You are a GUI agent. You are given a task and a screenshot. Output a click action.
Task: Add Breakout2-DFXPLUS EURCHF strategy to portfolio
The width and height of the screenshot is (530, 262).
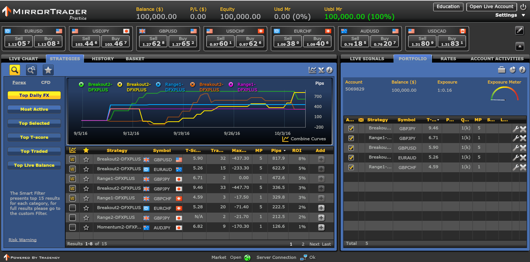pyautogui.click(x=321, y=208)
